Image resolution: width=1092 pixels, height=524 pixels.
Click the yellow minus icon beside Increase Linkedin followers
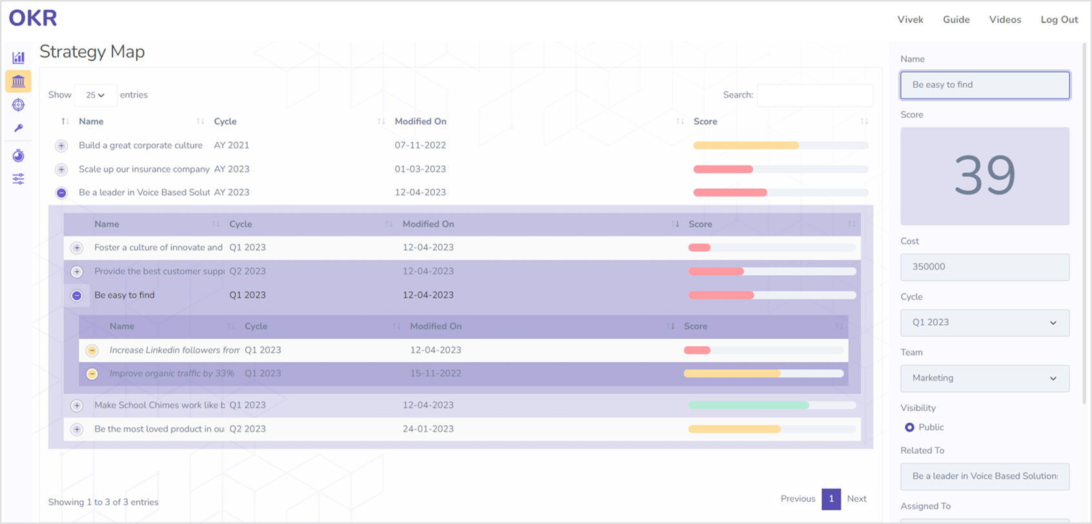pos(92,351)
